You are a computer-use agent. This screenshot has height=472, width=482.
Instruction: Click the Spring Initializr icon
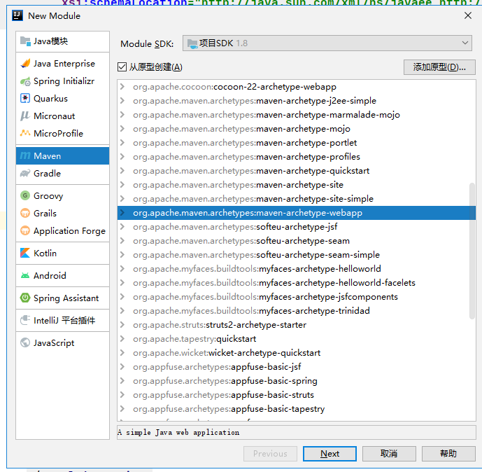[25, 81]
